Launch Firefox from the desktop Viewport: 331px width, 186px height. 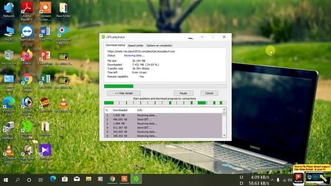coord(27,57)
